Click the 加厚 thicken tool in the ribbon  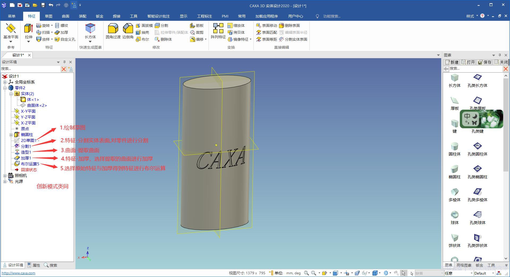tap(61, 32)
